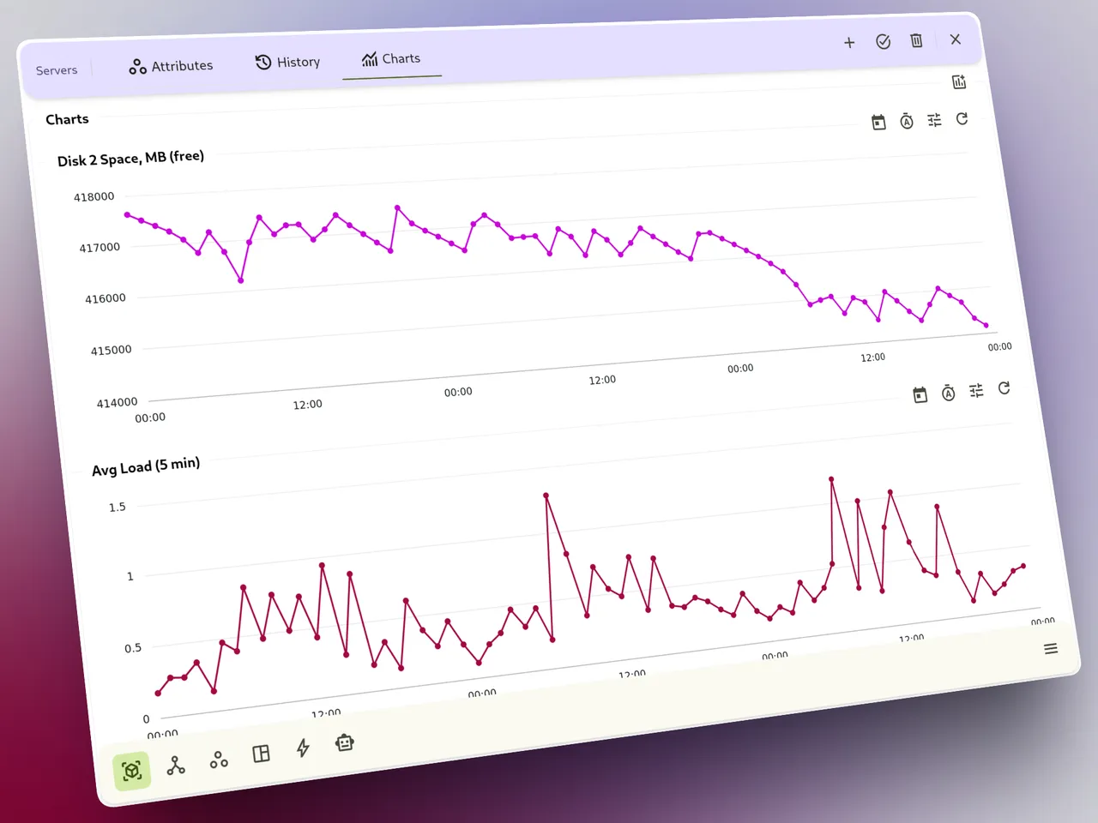Click the lightning bolt icon in bottom toolbar
The width and height of the screenshot is (1098, 823).
click(x=302, y=748)
